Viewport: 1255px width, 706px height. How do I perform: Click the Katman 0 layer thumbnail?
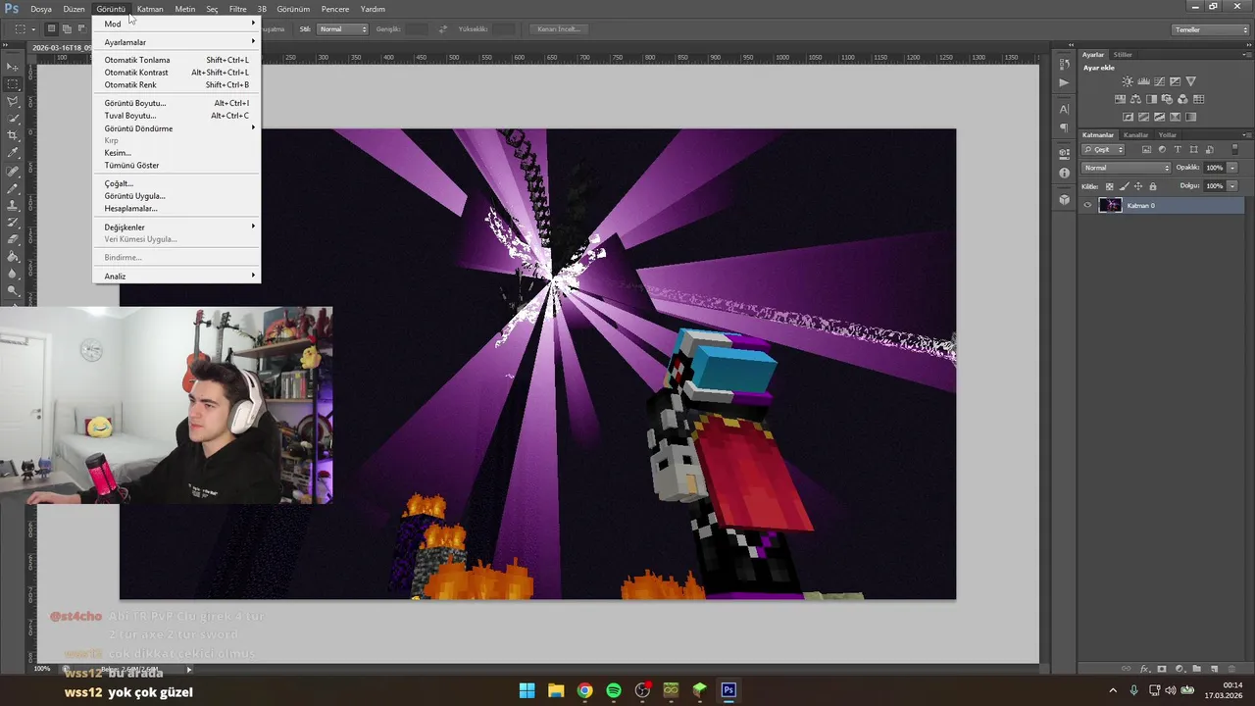click(x=1110, y=205)
